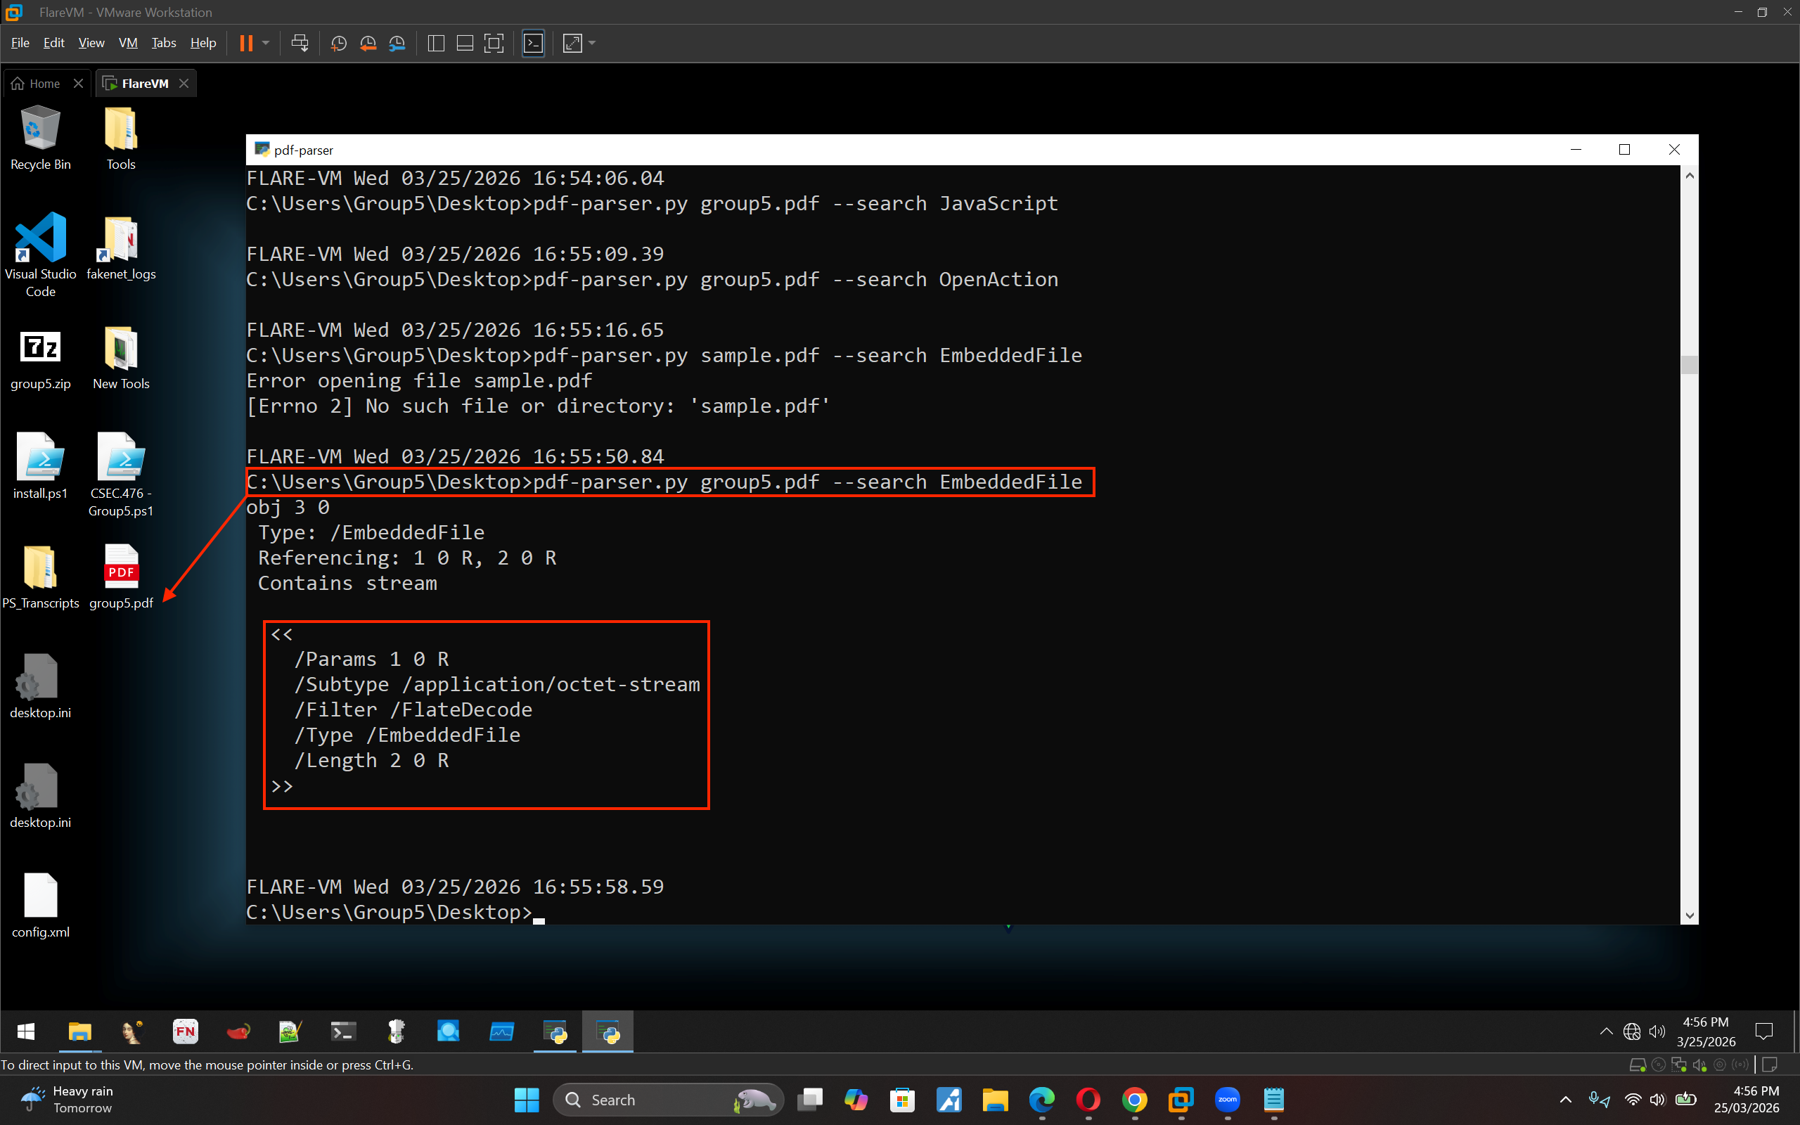Expand the stretch guest dropdown arrow
This screenshot has width=1800, height=1125.
[592, 43]
